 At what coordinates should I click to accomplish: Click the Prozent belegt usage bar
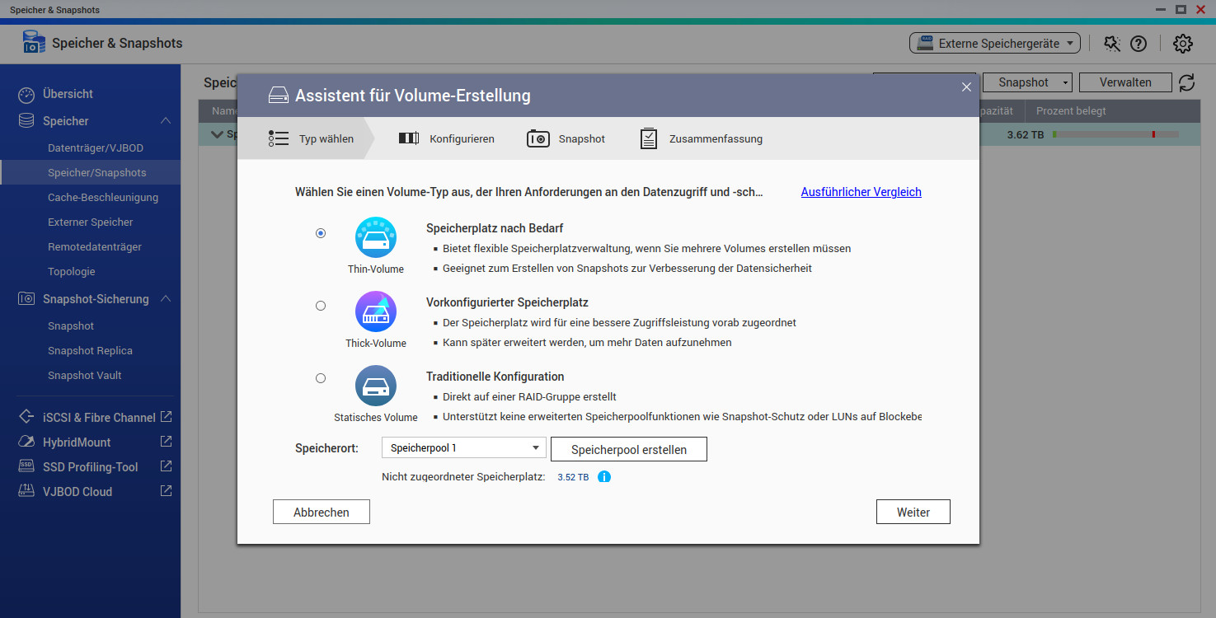click(x=1115, y=134)
